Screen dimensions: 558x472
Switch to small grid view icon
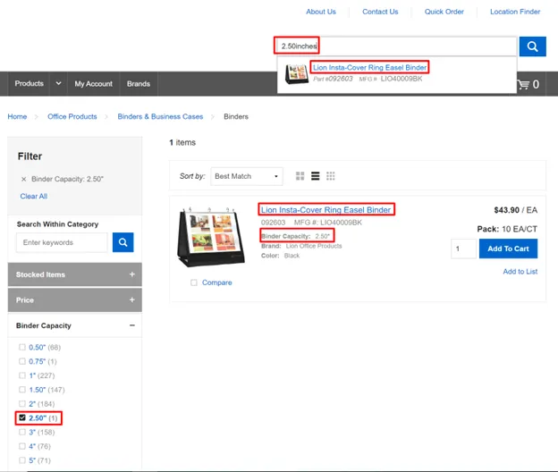click(x=331, y=176)
